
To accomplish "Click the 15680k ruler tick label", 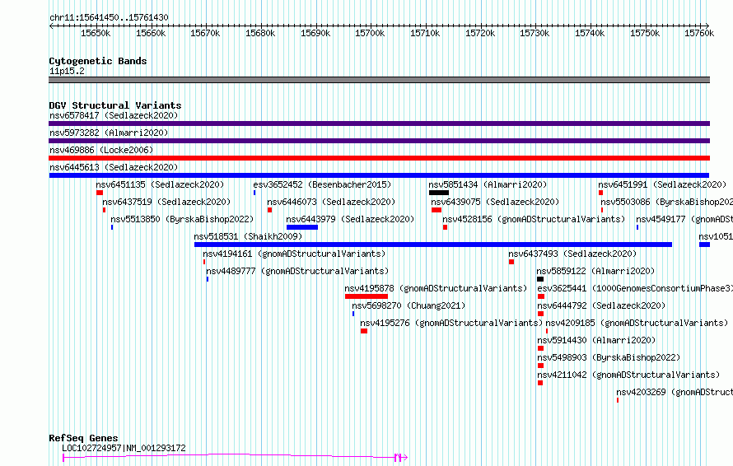I will 260,33.
